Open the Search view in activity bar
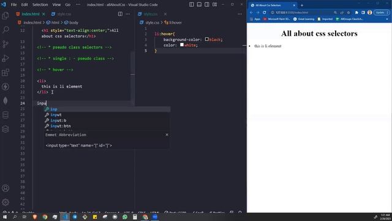 (x=6, y=30)
